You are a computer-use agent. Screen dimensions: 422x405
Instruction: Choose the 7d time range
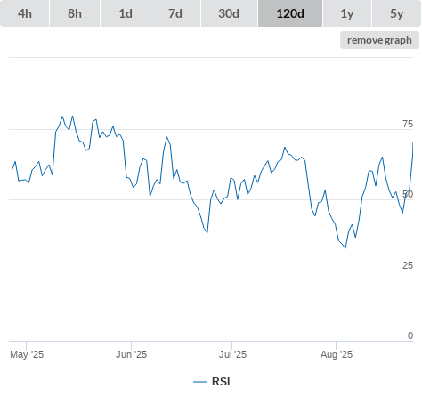coord(175,13)
